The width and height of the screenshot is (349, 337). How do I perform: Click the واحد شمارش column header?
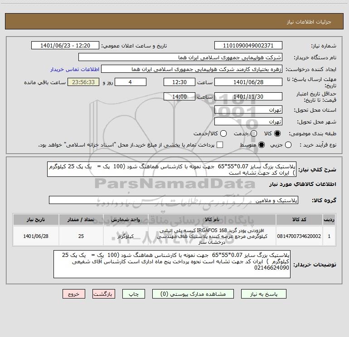tap(126, 219)
